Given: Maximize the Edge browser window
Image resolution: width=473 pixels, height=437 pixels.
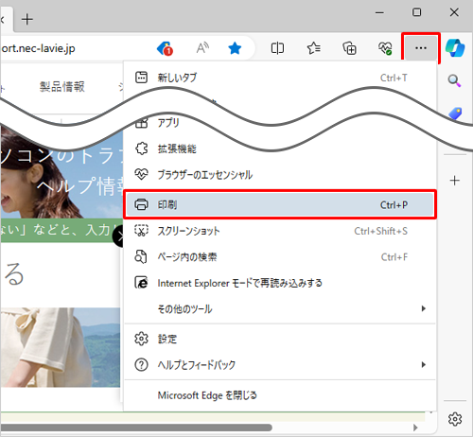Looking at the screenshot, I should (416, 12).
